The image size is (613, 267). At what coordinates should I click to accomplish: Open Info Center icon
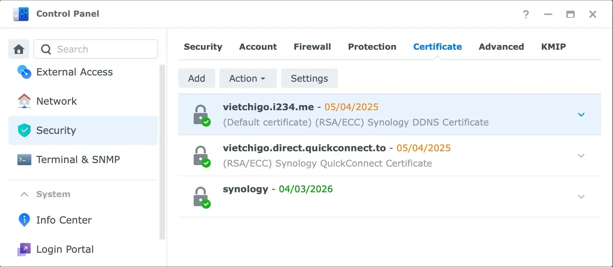point(24,220)
